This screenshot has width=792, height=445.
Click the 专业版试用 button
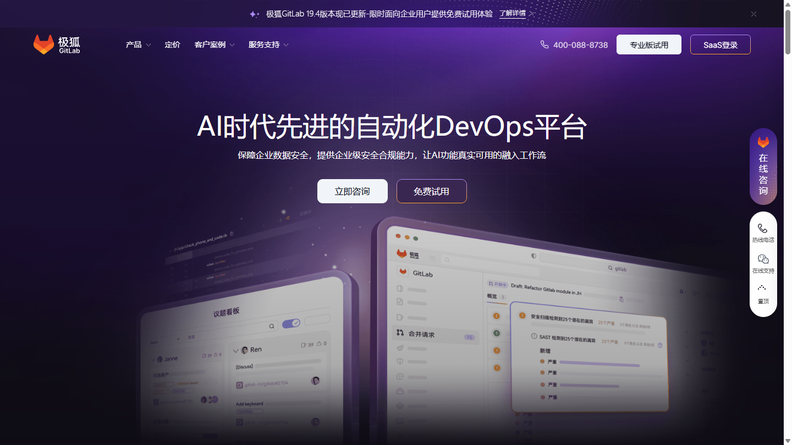pyautogui.click(x=649, y=44)
